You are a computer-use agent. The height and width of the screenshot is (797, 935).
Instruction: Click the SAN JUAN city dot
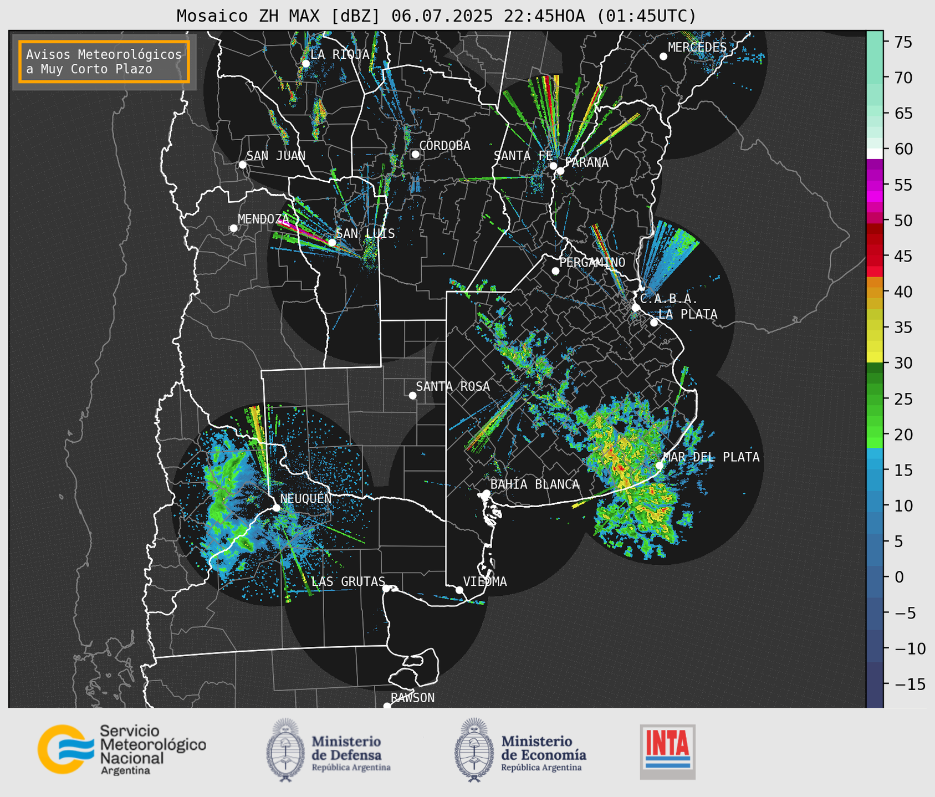point(242,165)
